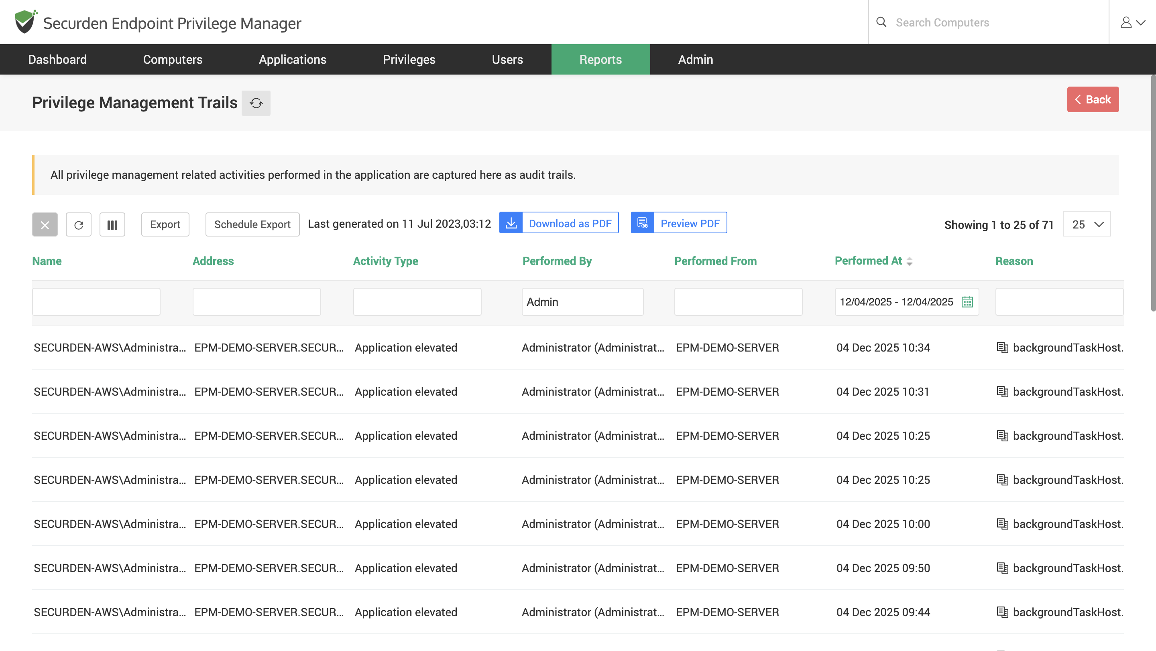Click the Performed By filter field
This screenshot has height=651, width=1156.
coord(582,302)
